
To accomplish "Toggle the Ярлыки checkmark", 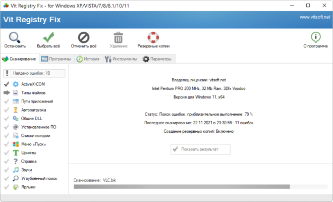I will 7,187.
